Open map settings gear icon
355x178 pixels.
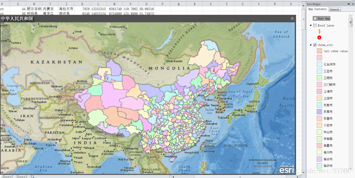pyautogui.click(x=292, y=19)
